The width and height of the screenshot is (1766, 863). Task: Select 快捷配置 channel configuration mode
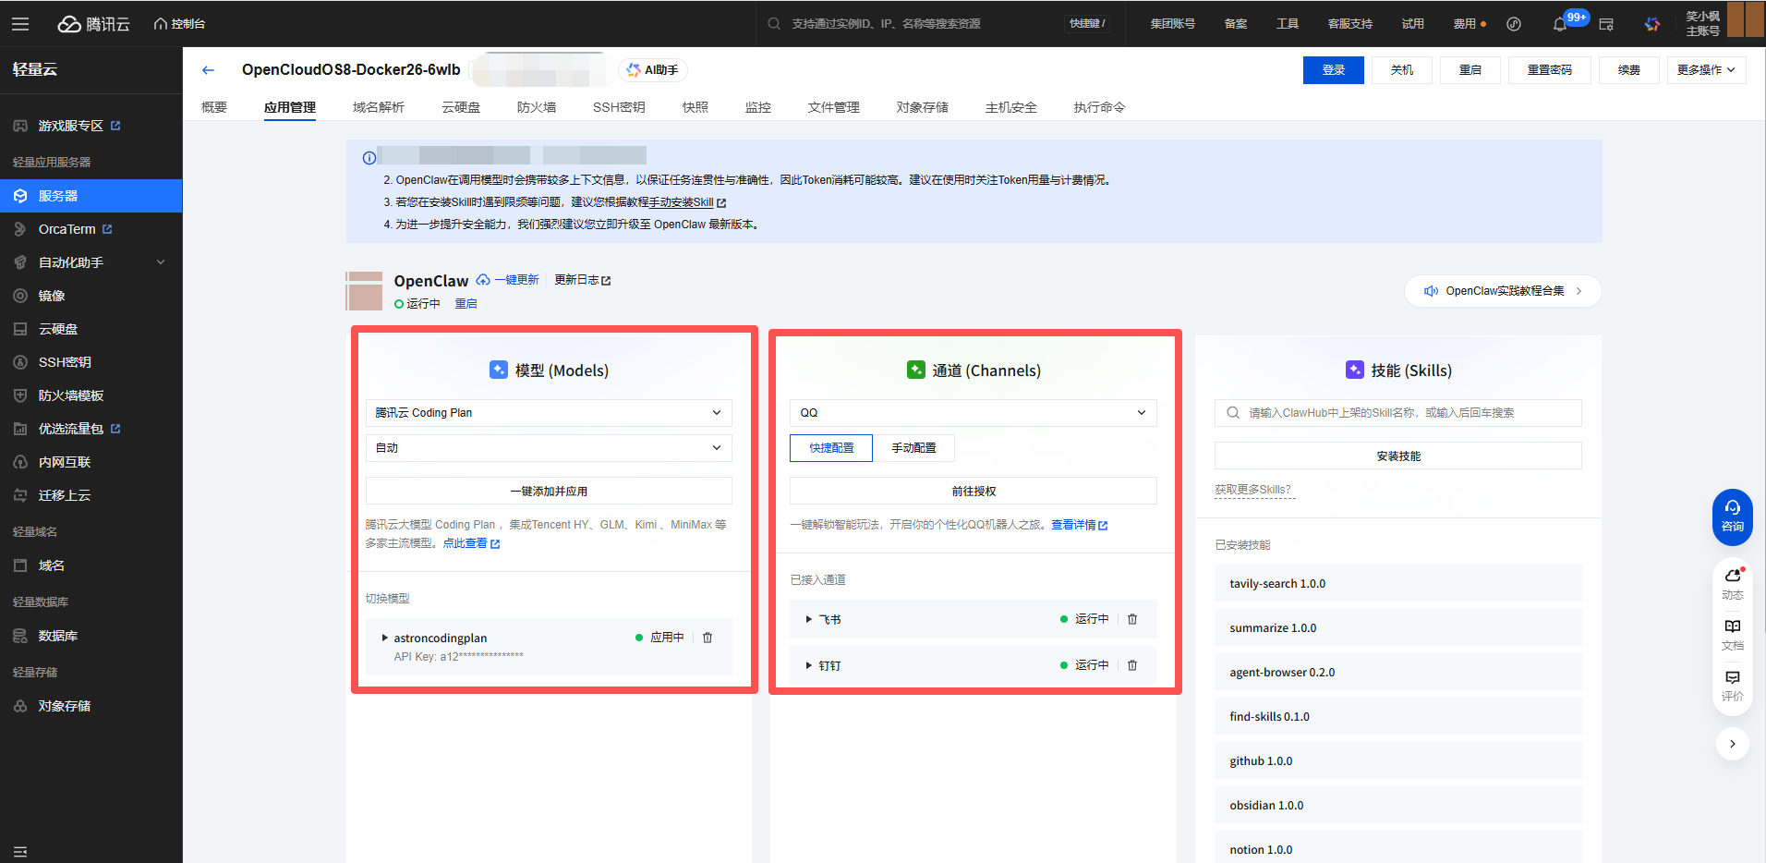[x=831, y=448]
